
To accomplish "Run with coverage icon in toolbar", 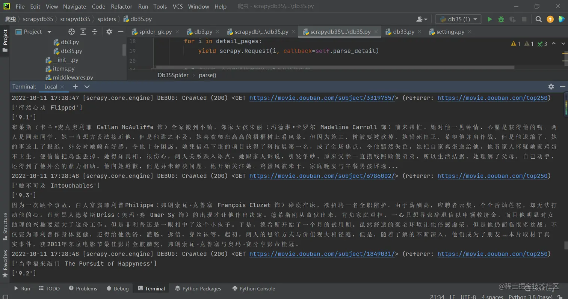I will click(512, 19).
